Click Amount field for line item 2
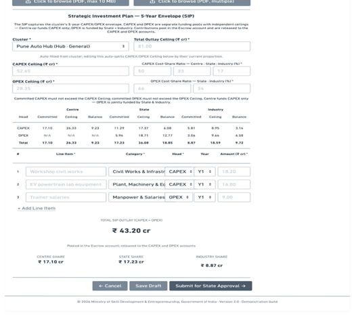 (x=234, y=184)
